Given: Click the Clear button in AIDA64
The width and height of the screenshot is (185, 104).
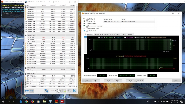Looking at the screenshot, I should click(x=108, y=81).
